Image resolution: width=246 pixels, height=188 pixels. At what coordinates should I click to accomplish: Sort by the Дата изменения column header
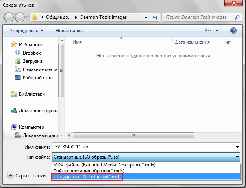pos(192,42)
